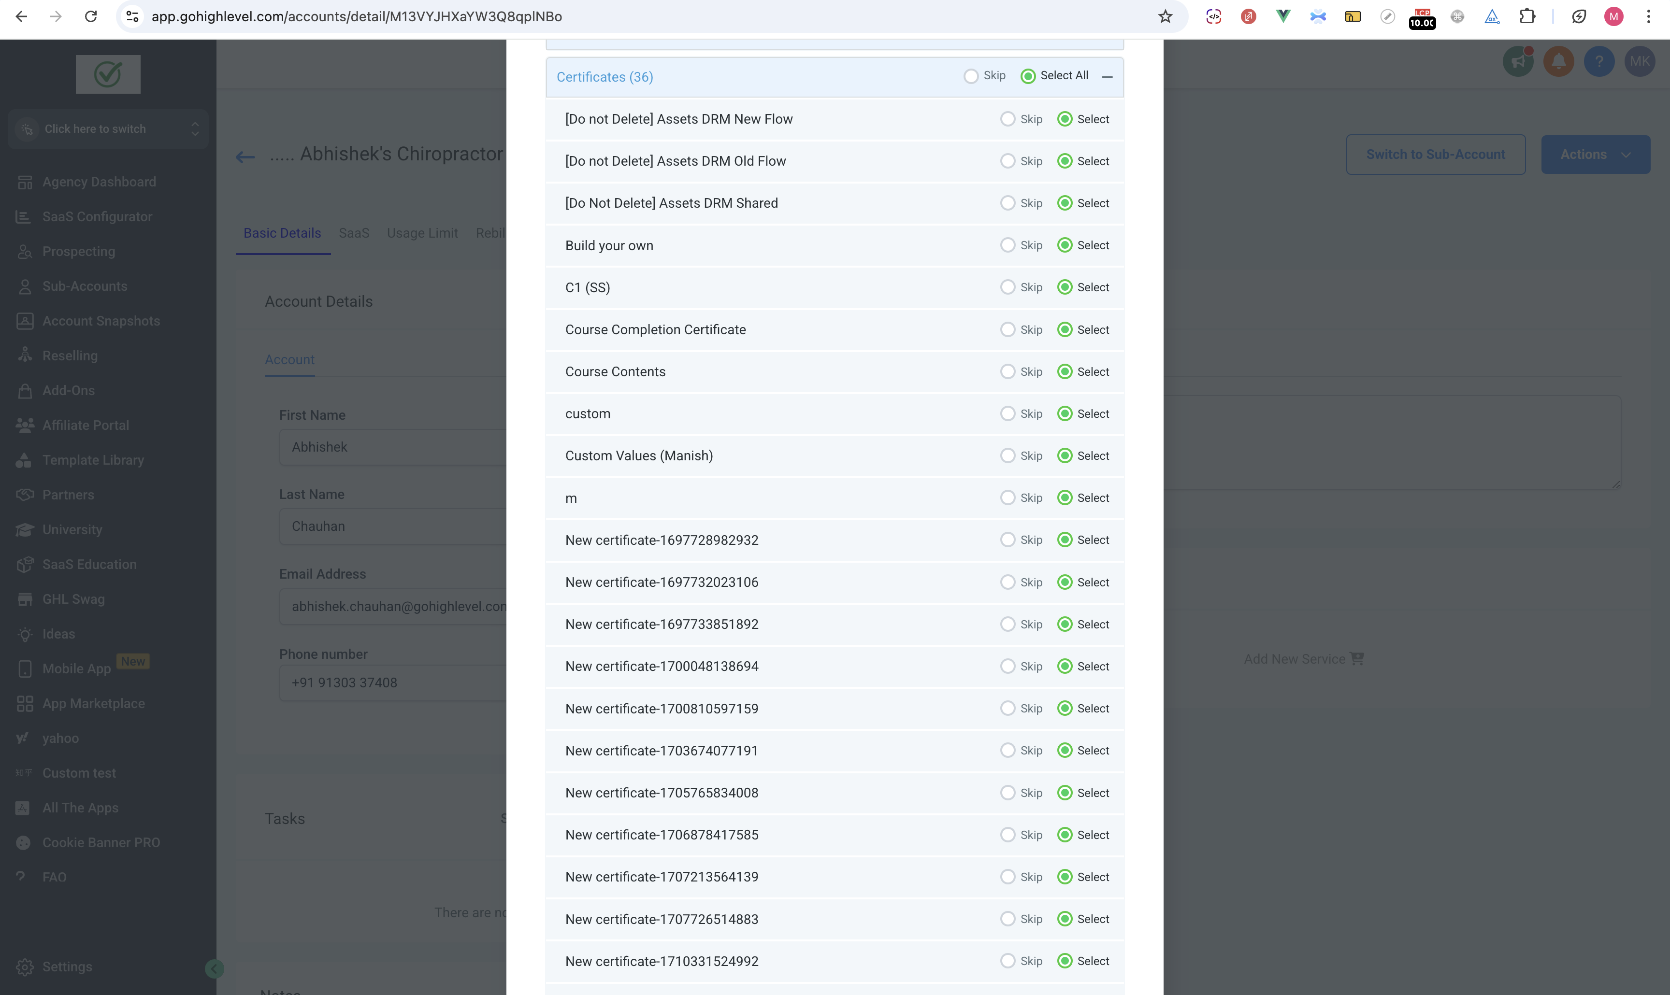The height and width of the screenshot is (995, 1670).
Task: Open the notifications bell icon
Action: coord(1559,62)
